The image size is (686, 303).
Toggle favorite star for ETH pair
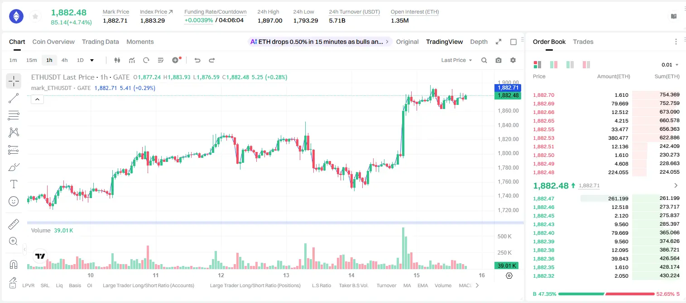[x=35, y=17]
